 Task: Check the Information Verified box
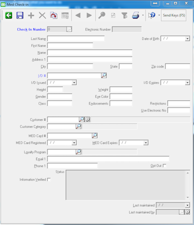tap(49, 179)
